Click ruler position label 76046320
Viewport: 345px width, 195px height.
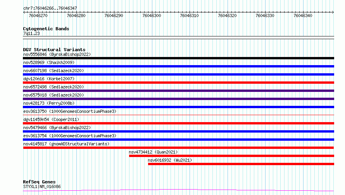[227, 16]
